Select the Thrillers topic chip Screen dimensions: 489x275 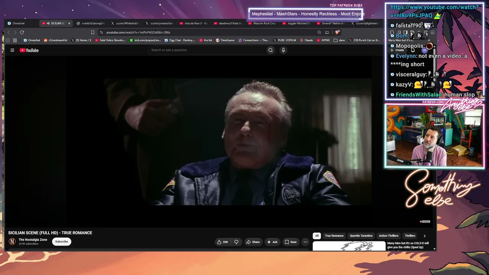coord(410,236)
